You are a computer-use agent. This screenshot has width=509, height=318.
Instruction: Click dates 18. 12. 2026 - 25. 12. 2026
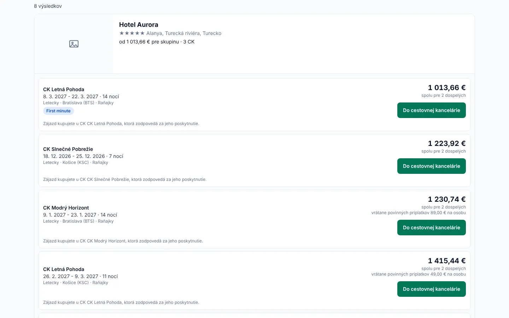click(74, 156)
